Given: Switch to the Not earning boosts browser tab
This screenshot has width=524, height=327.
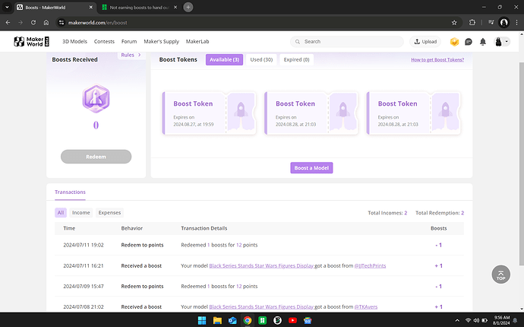Looking at the screenshot, I should pyautogui.click(x=139, y=7).
